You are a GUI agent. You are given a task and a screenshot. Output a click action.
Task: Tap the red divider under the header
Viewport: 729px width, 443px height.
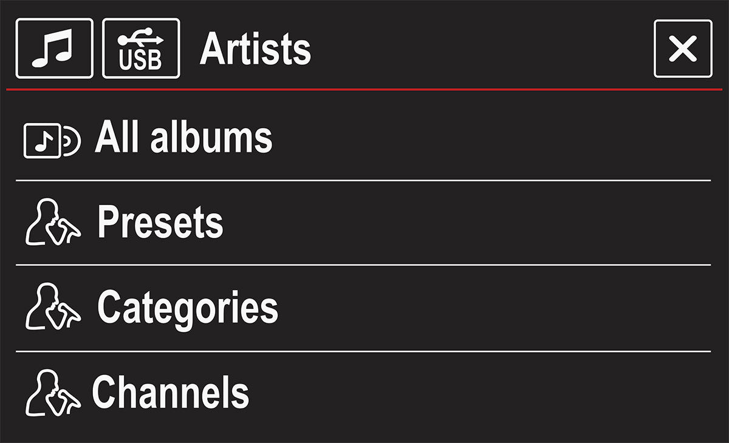pos(364,90)
